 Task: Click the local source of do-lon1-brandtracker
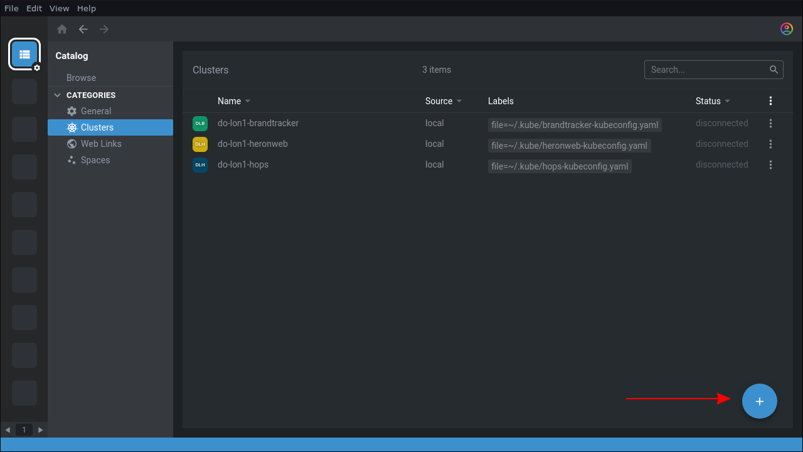435,123
